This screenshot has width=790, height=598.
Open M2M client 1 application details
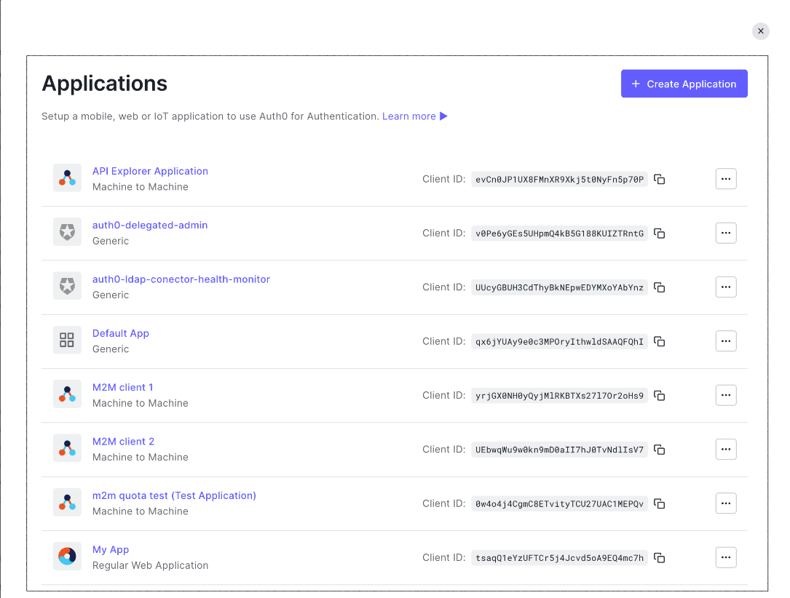coord(122,388)
